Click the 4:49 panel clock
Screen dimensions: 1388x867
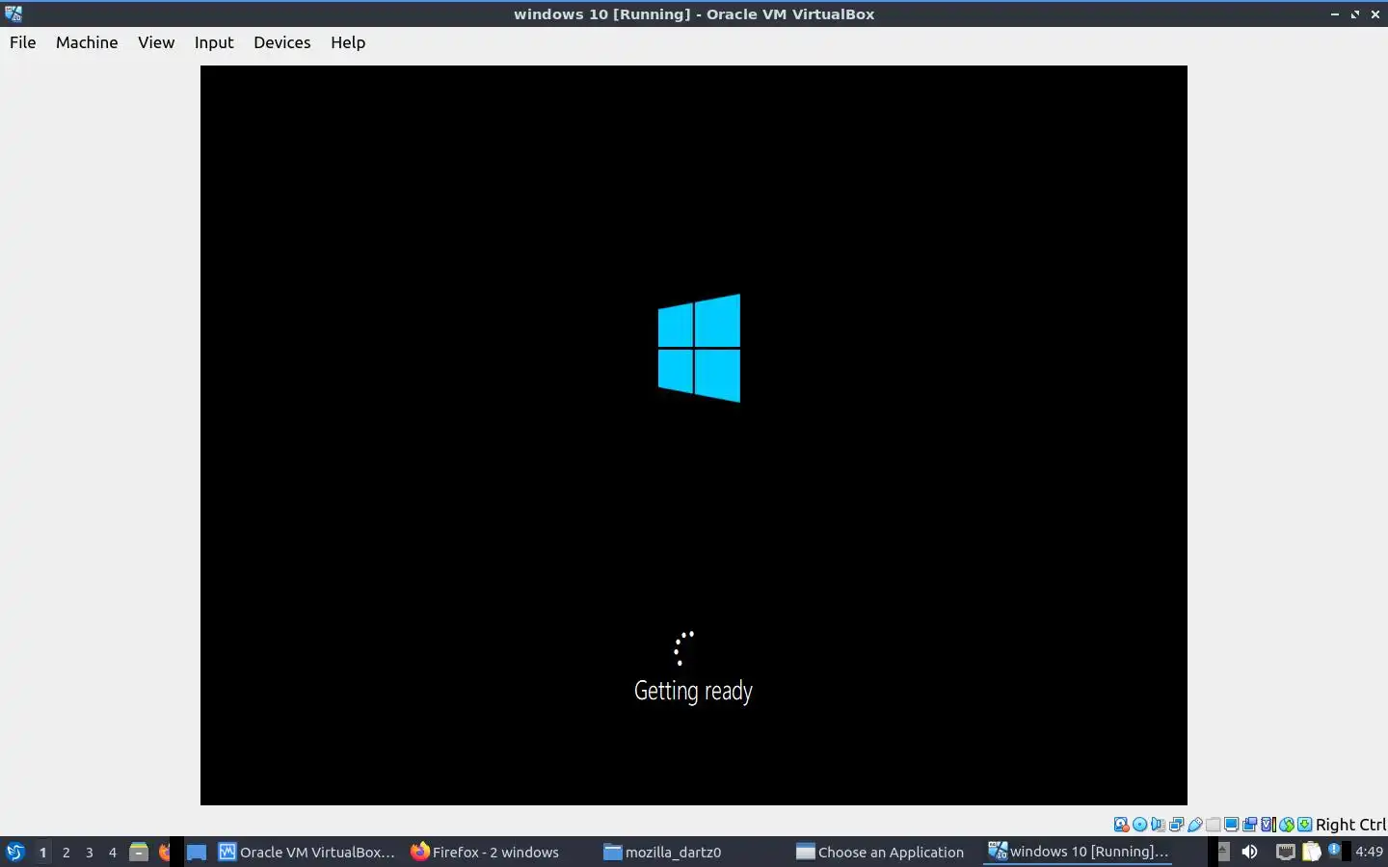coord(1369,852)
